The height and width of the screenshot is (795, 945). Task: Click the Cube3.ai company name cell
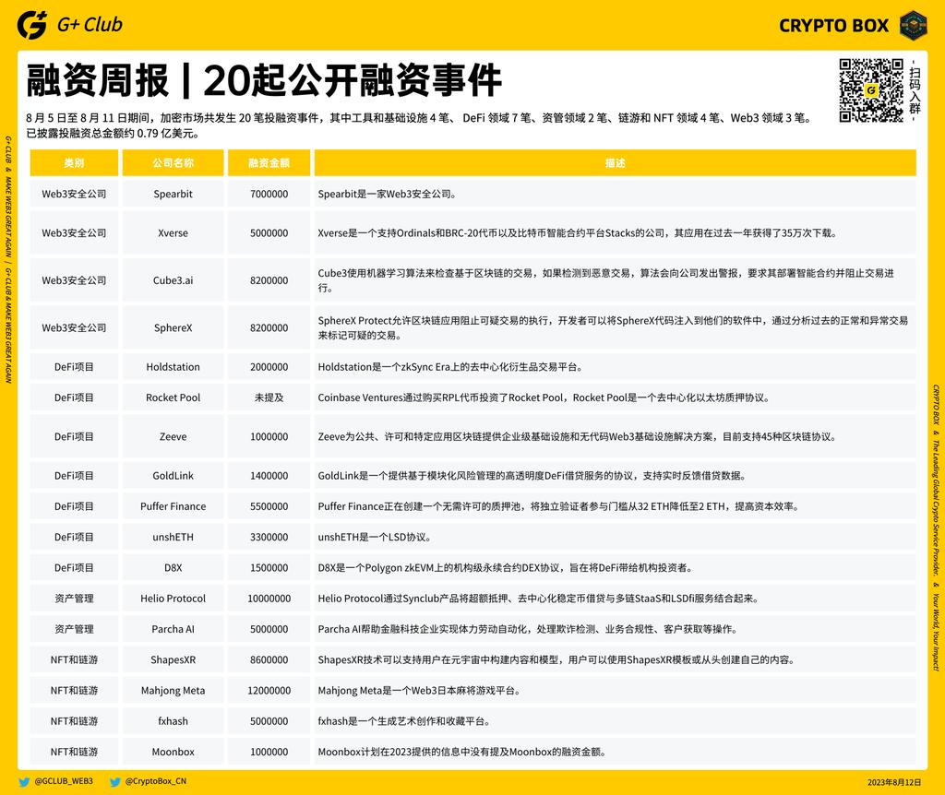pos(173,280)
